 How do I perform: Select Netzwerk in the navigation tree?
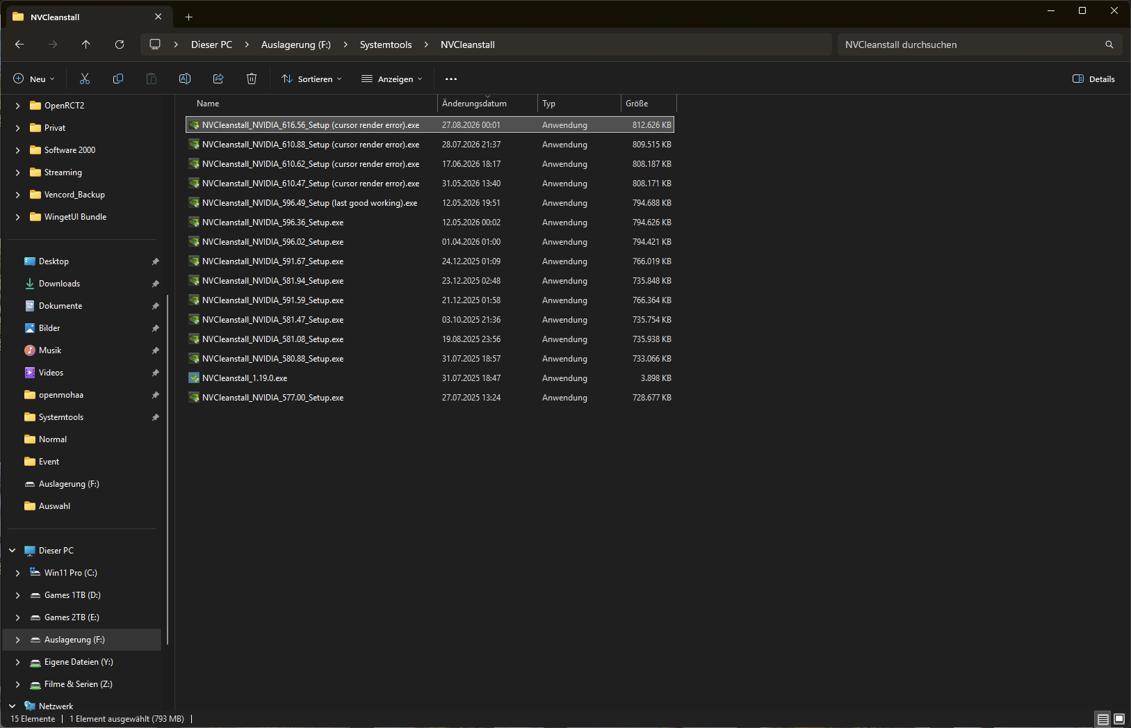coord(56,706)
